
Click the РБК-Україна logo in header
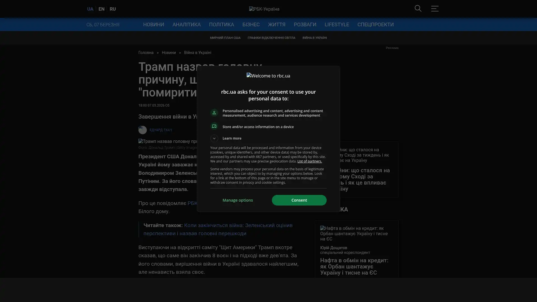coord(264,9)
